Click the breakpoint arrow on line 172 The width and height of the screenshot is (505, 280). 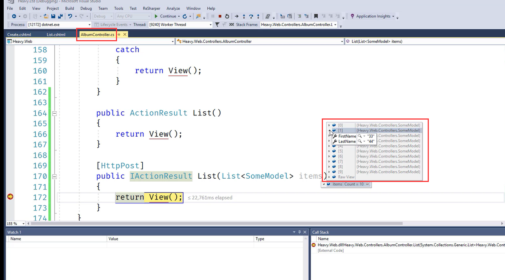10,197
